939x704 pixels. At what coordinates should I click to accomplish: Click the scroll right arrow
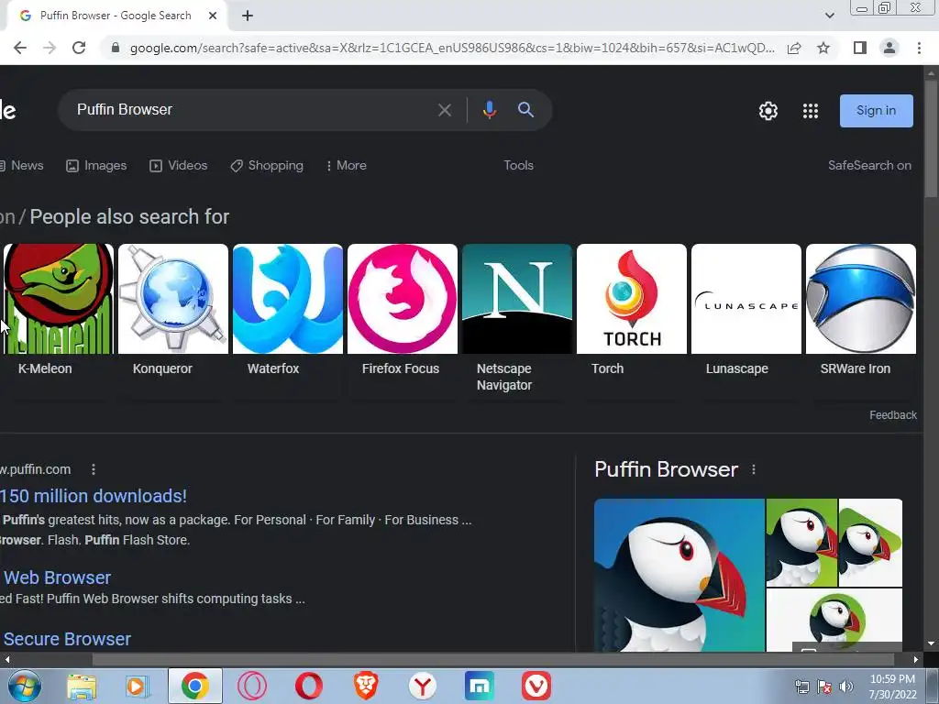coord(916,660)
